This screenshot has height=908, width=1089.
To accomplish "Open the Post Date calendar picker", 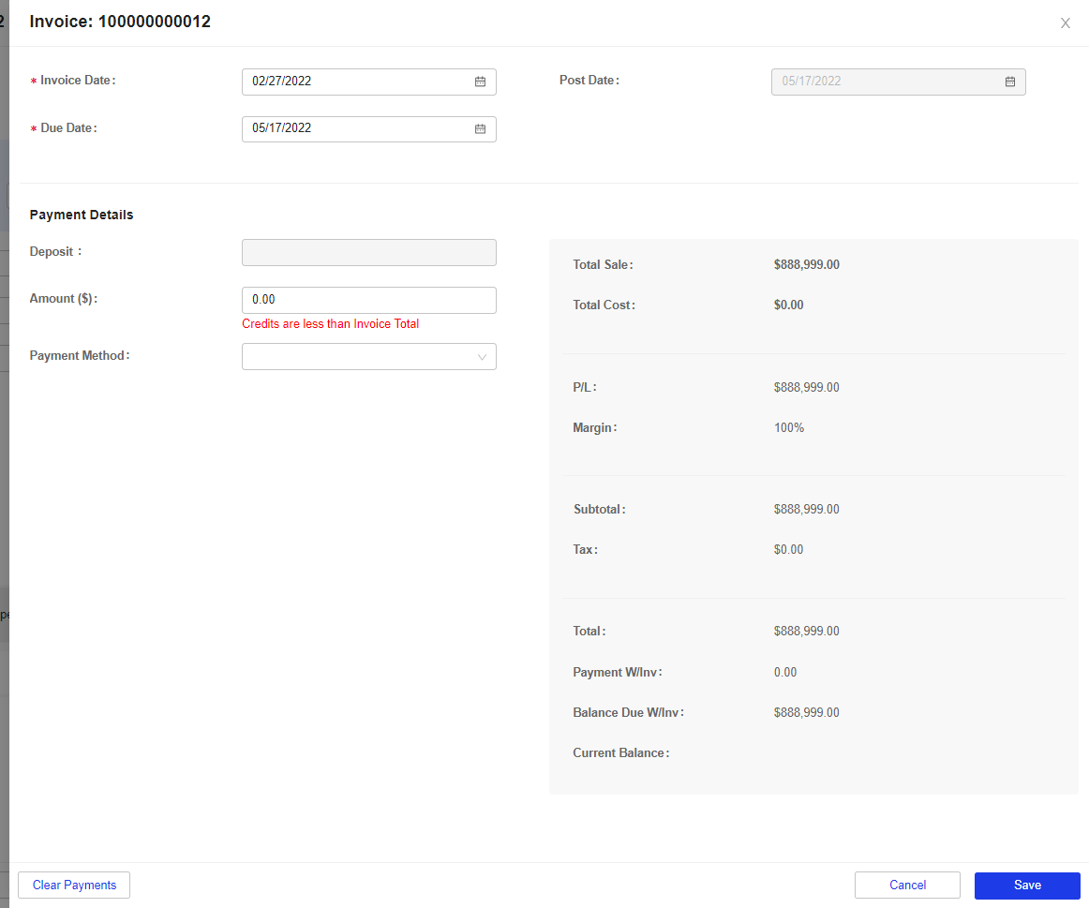I will [1009, 82].
